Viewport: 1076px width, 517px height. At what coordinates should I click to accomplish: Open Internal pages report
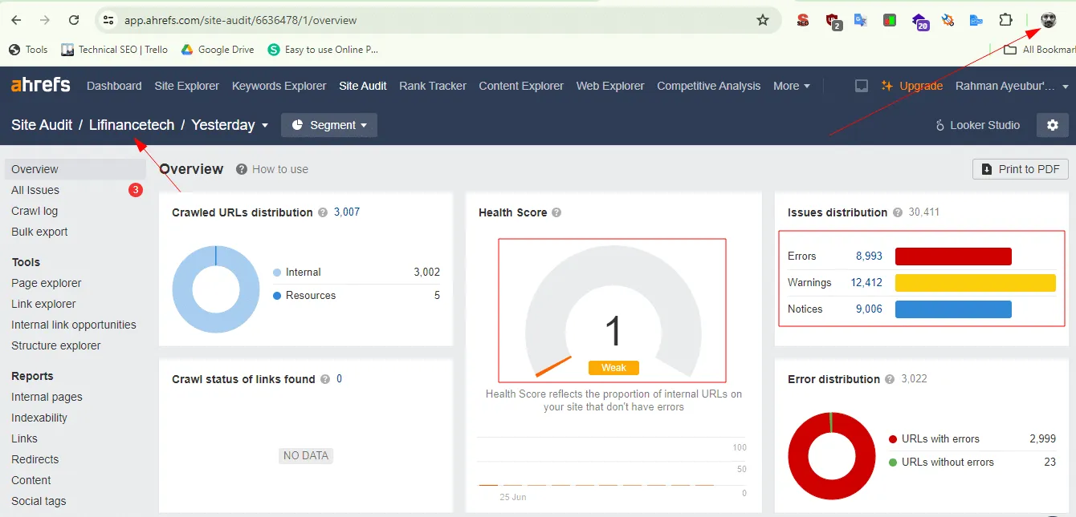pos(47,397)
